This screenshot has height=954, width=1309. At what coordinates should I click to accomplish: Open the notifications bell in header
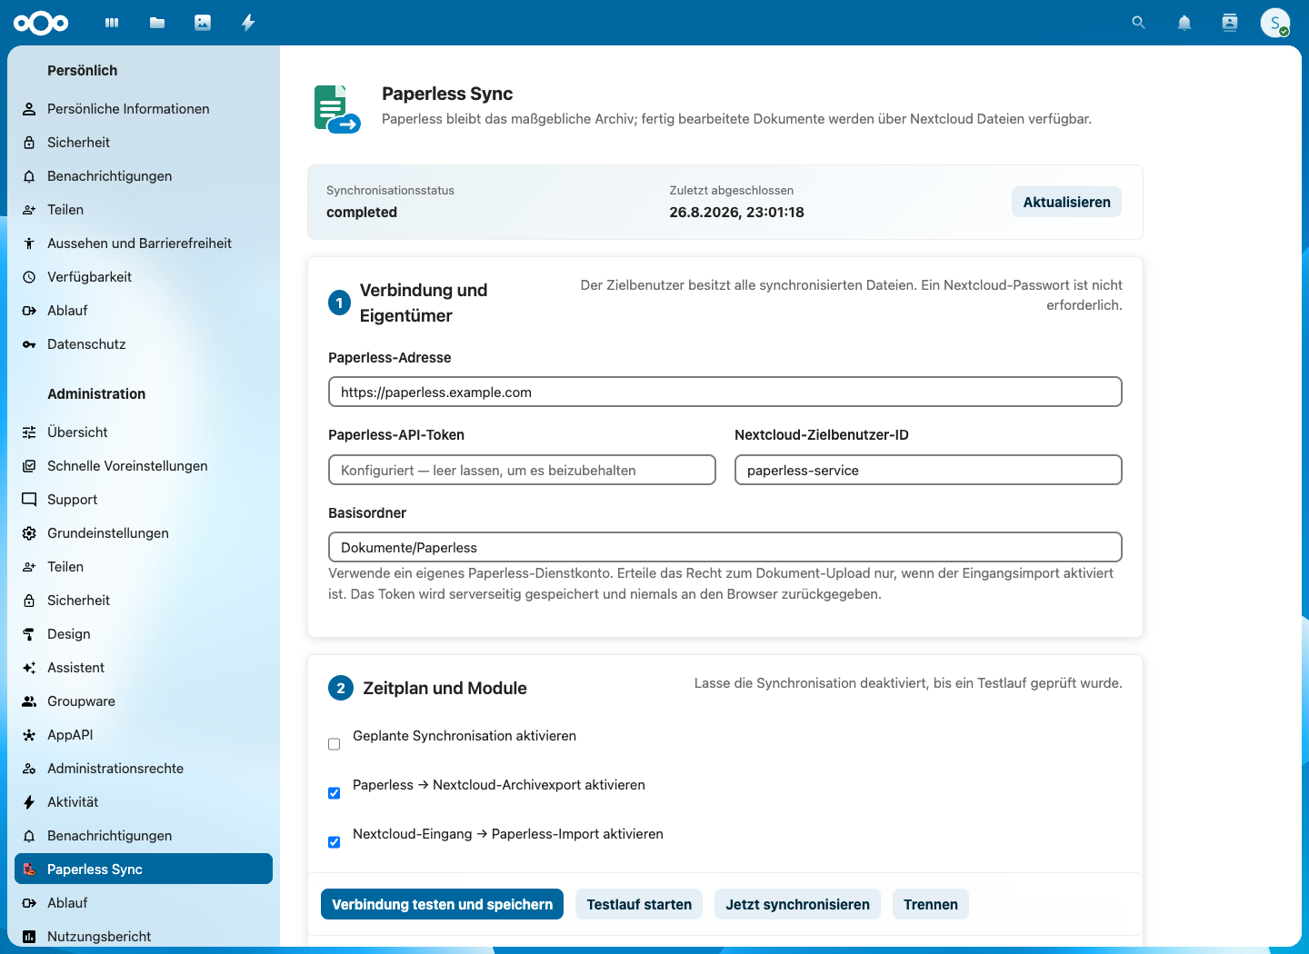pyautogui.click(x=1184, y=23)
